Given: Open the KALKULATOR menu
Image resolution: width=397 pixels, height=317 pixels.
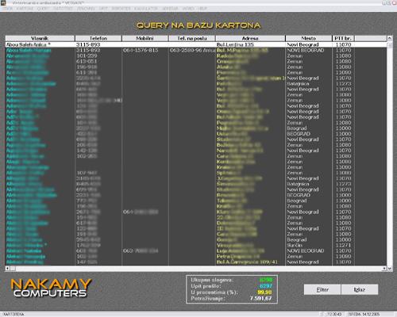Looking at the screenshot, I should (146, 9).
